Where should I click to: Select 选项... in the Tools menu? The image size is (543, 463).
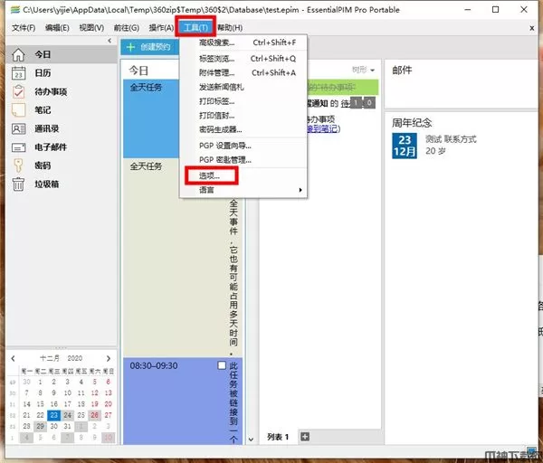(x=209, y=175)
